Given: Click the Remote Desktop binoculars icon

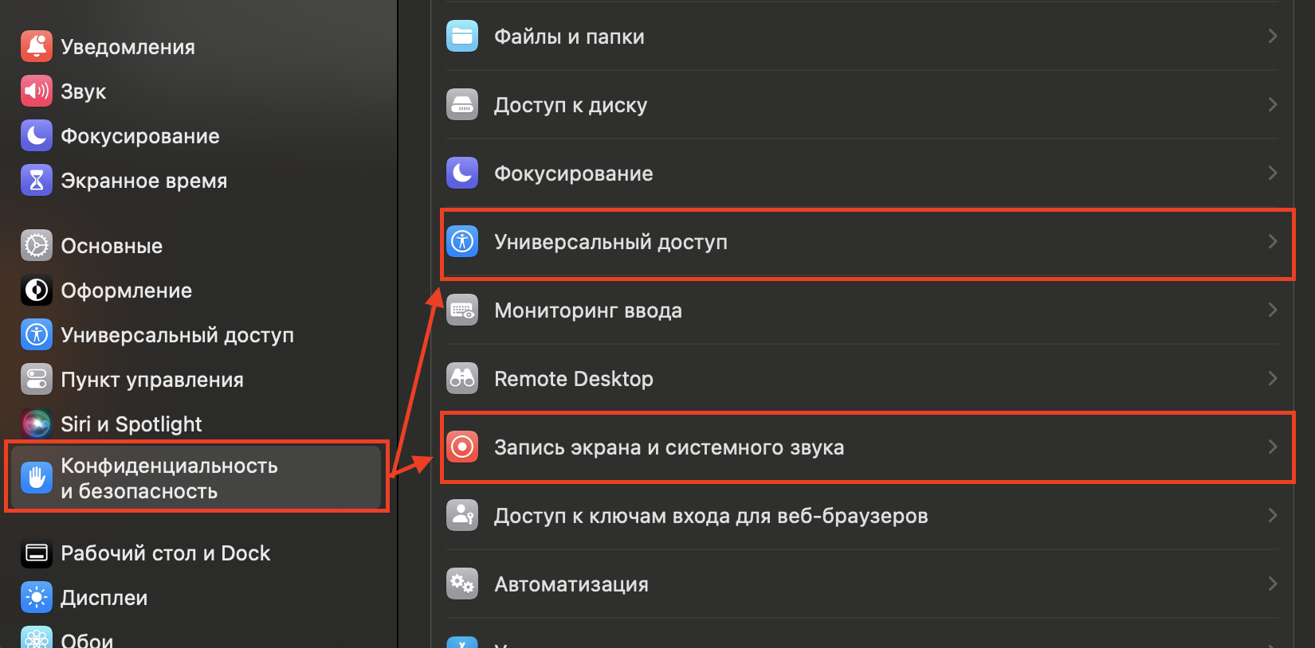Looking at the screenshot, I should [462, 378].
